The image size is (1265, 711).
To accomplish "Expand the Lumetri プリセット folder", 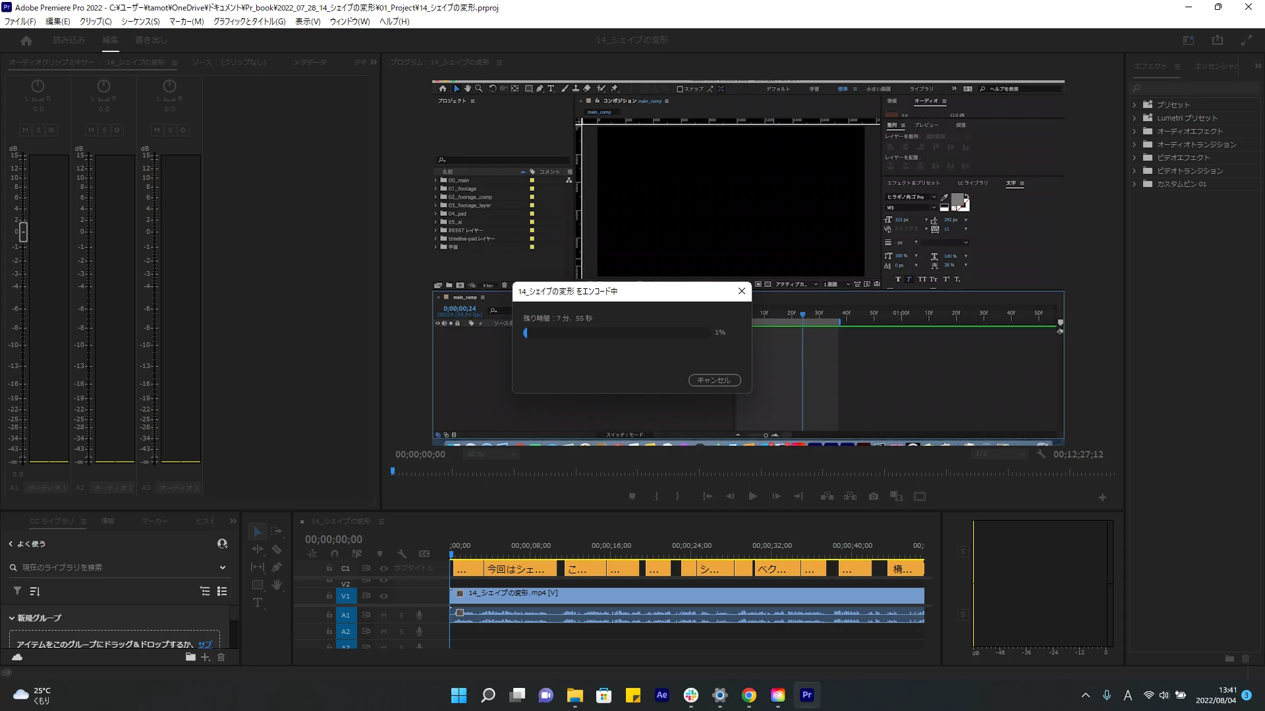I will point(1135,118).
